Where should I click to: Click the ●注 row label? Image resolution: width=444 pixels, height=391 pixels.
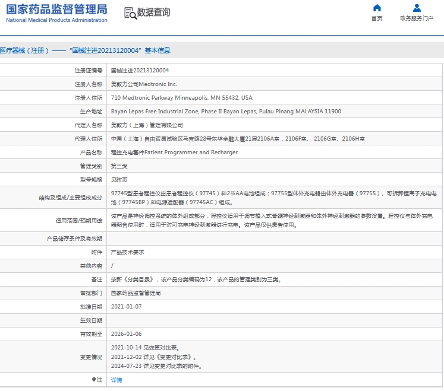pyautogui.click(x=97, y=380)
